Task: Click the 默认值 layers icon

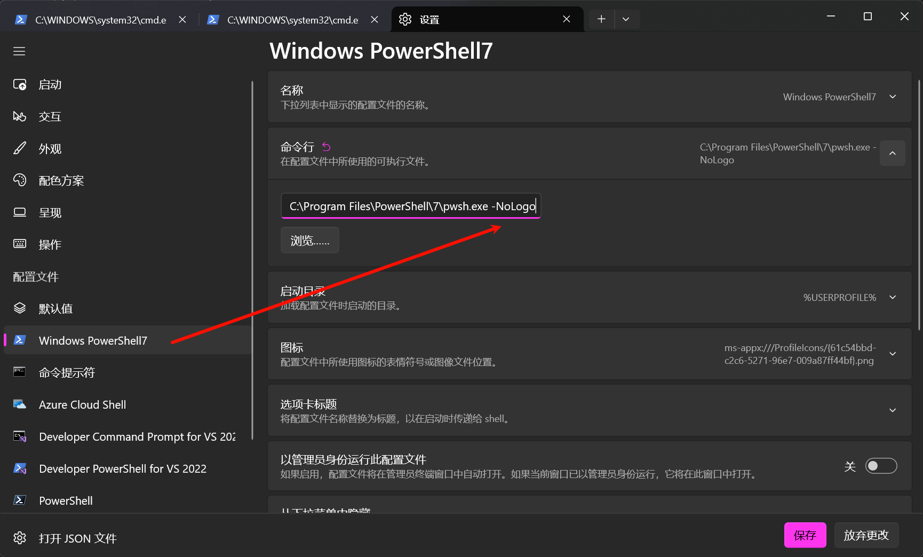Action: pos(20,308)
